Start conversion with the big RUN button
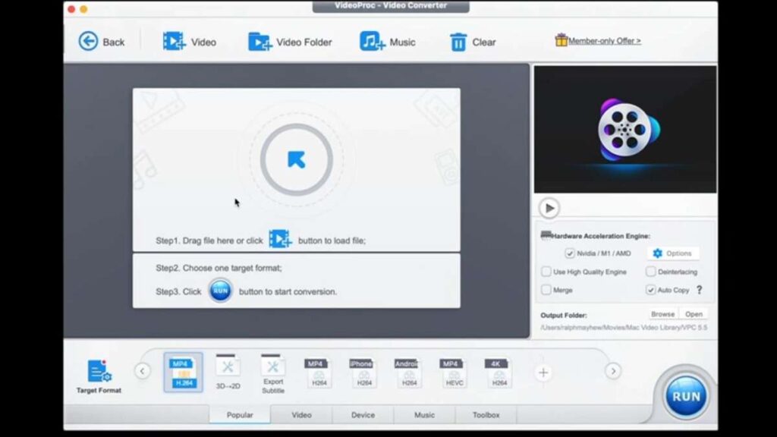This screenshot has width=777, height=437. [x=686, y=396]
